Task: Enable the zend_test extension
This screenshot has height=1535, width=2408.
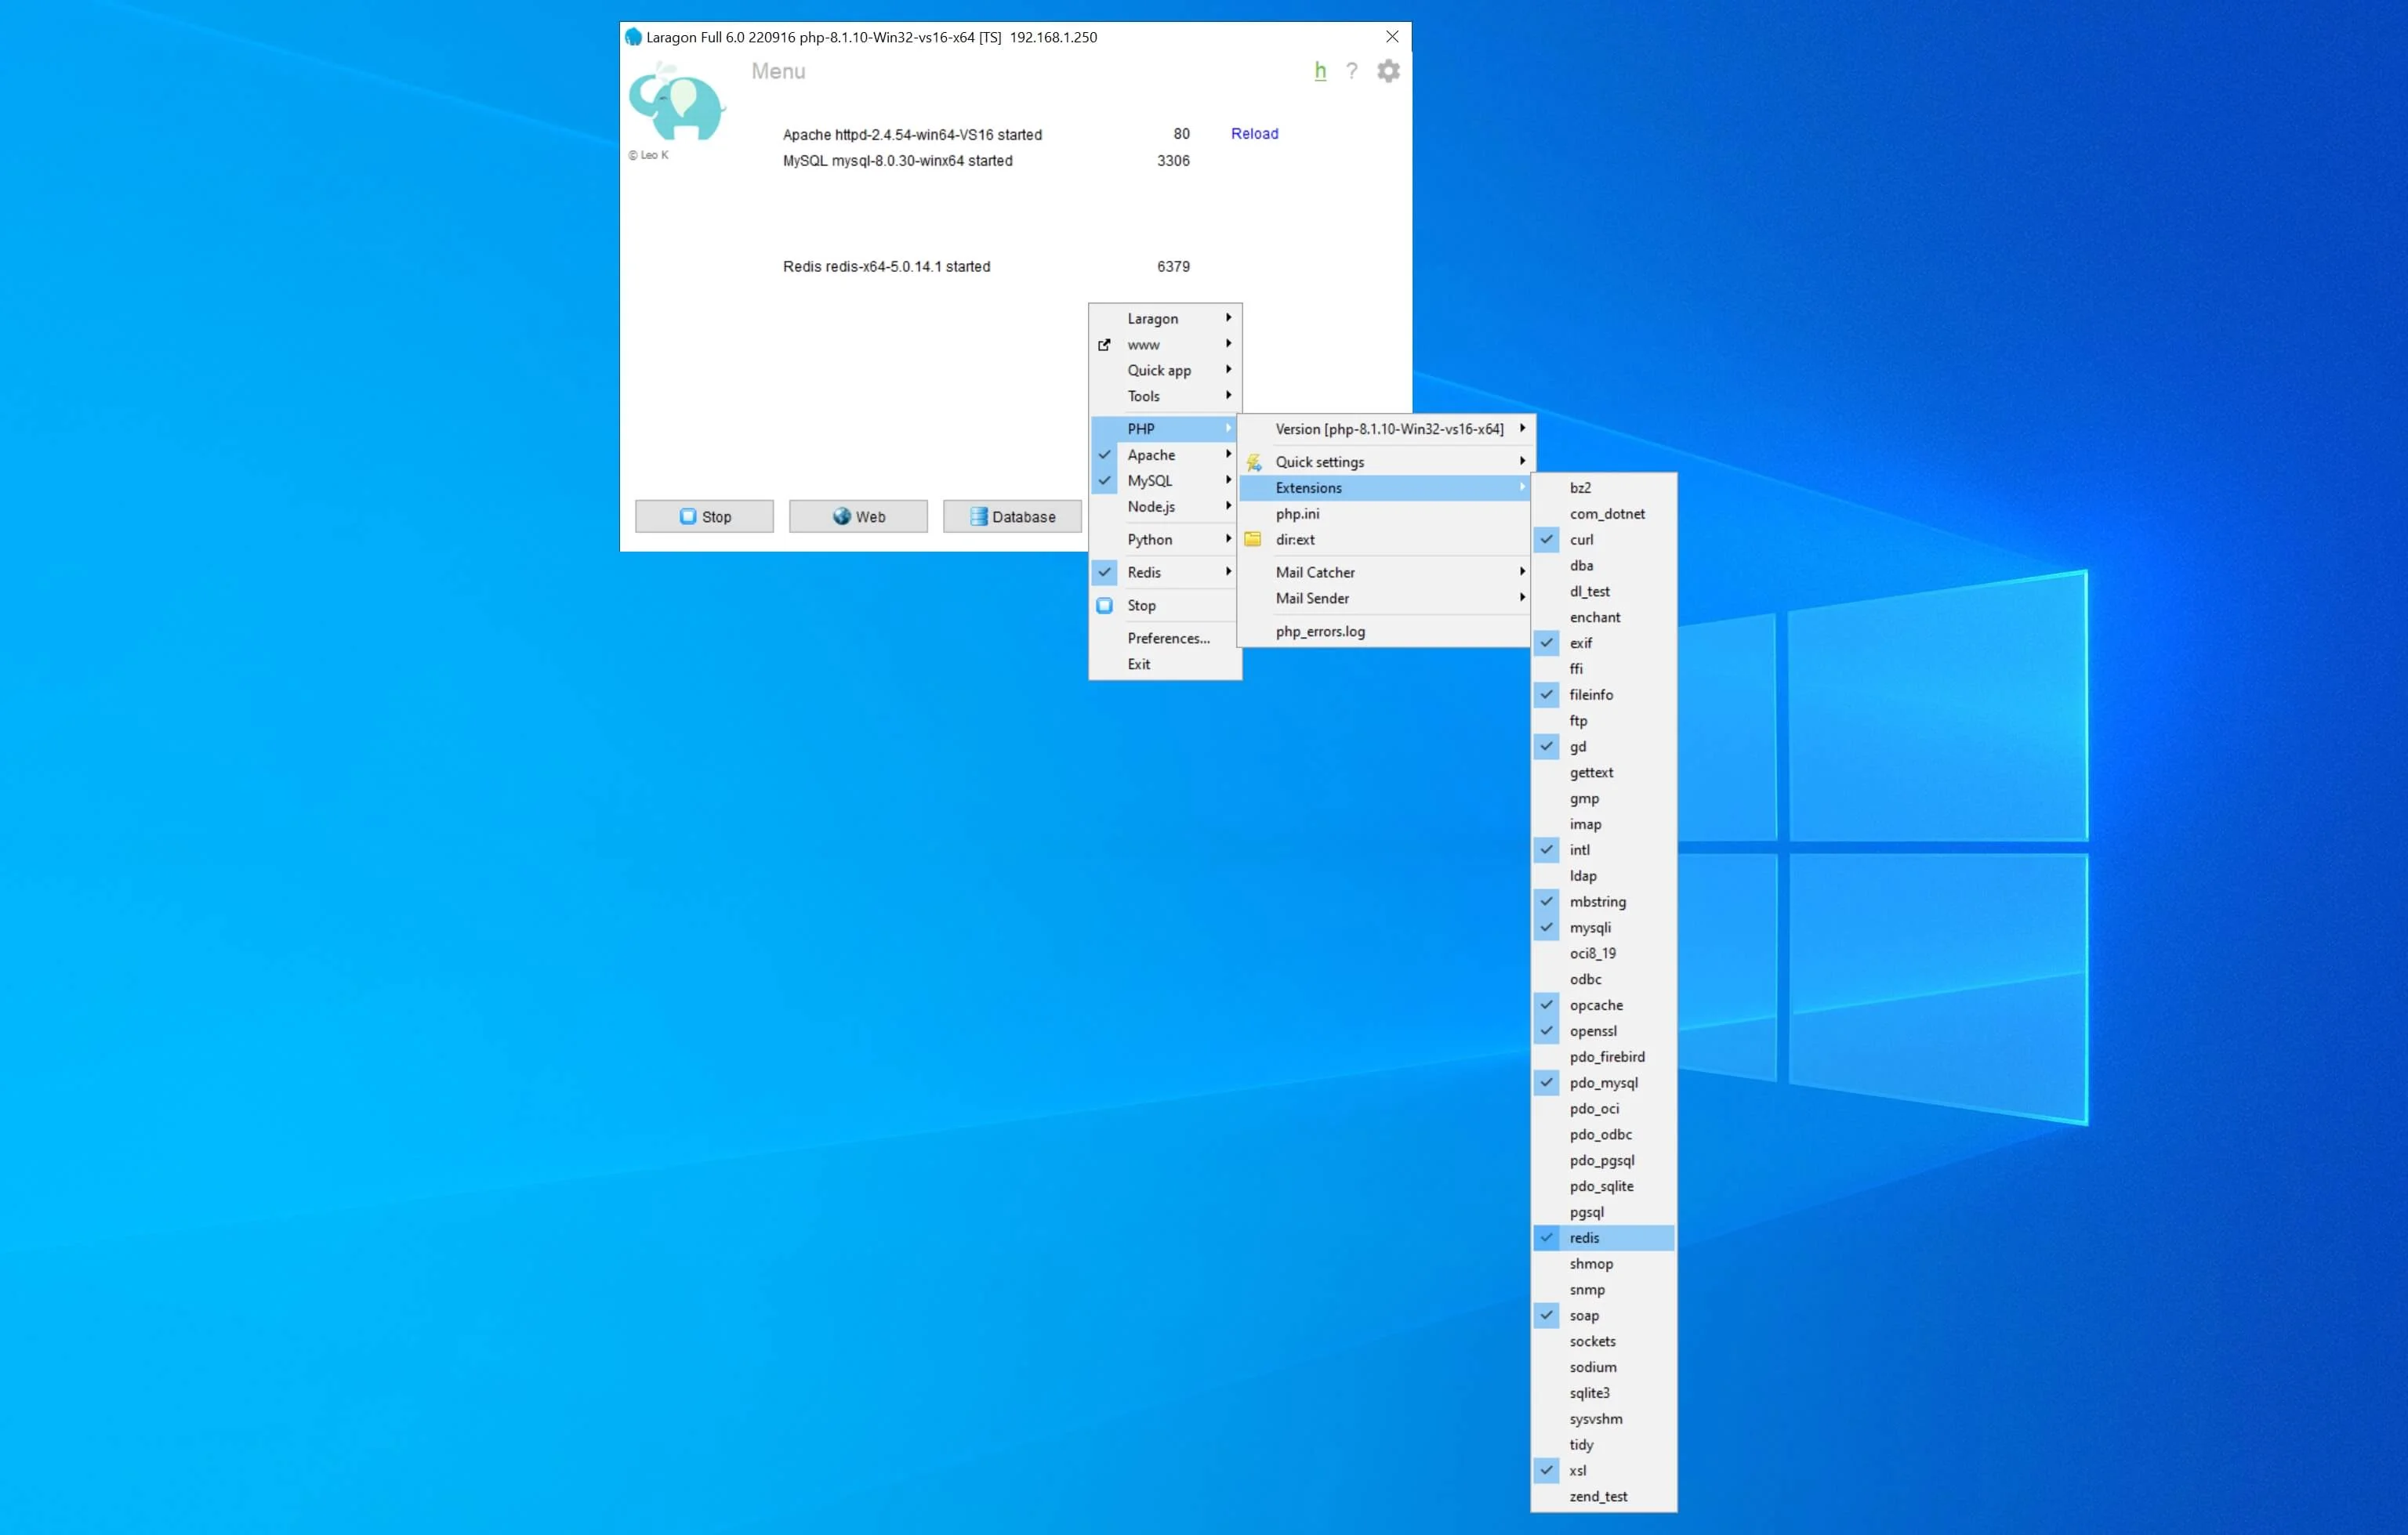Action: [x=1604, y=1497]
